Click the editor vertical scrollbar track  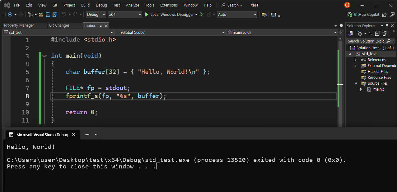point(340,81)
